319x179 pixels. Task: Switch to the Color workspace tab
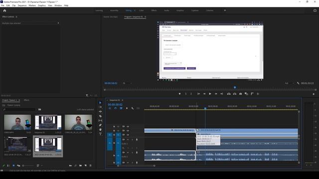[141, 10]
